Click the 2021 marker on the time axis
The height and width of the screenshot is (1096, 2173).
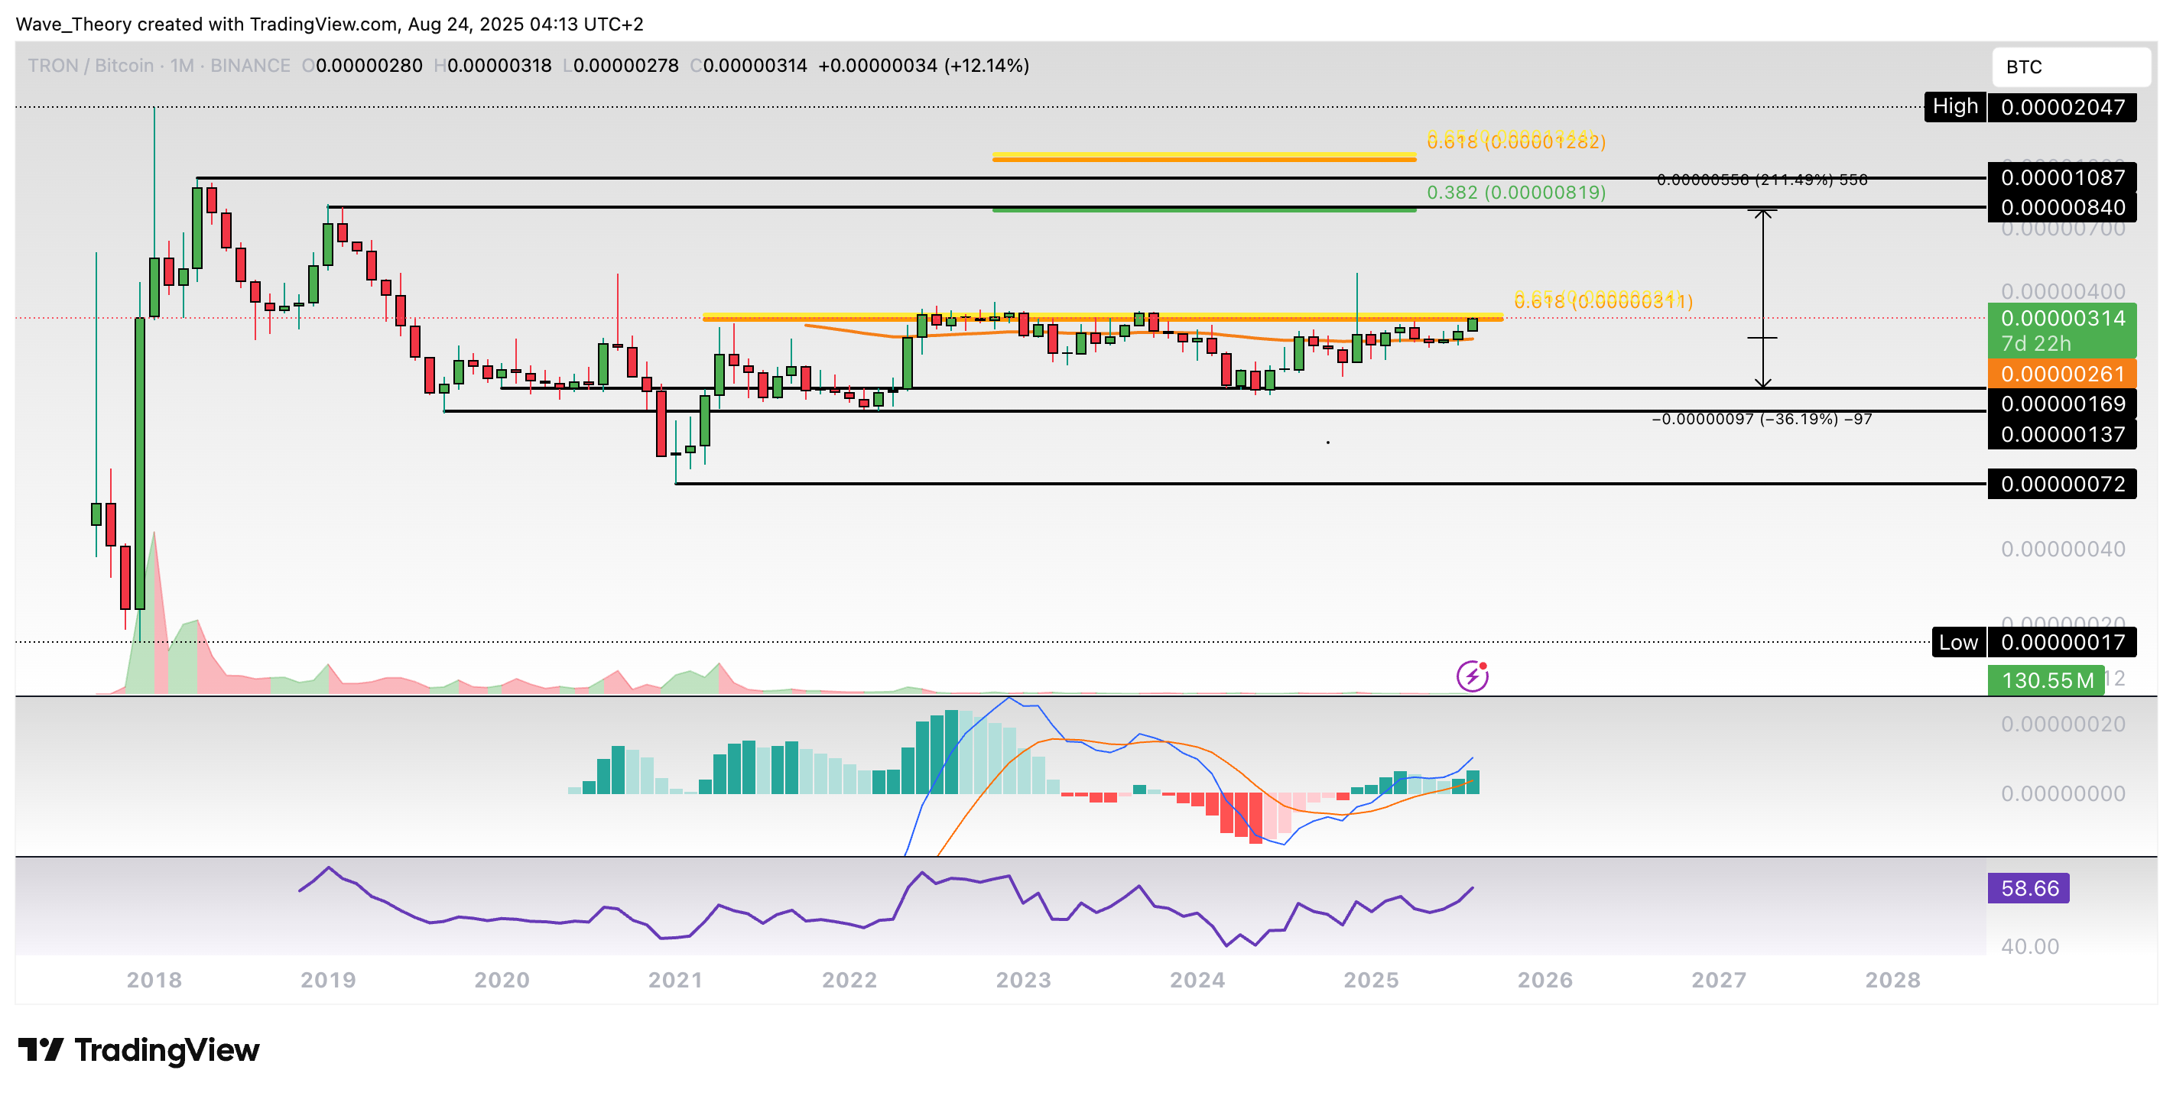[x=675, y=980]
